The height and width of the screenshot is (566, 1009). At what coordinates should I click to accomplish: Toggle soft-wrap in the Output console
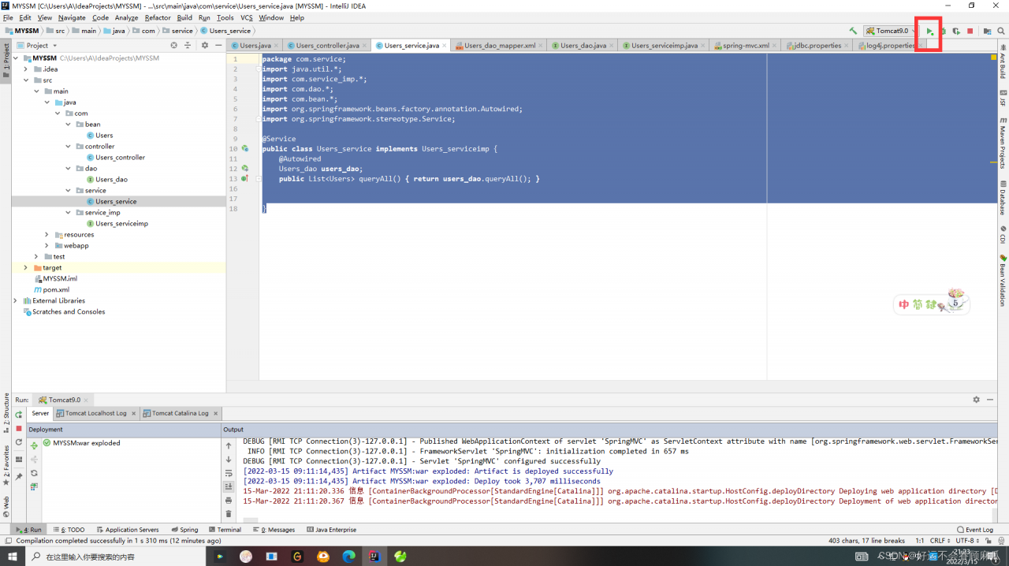229,473
